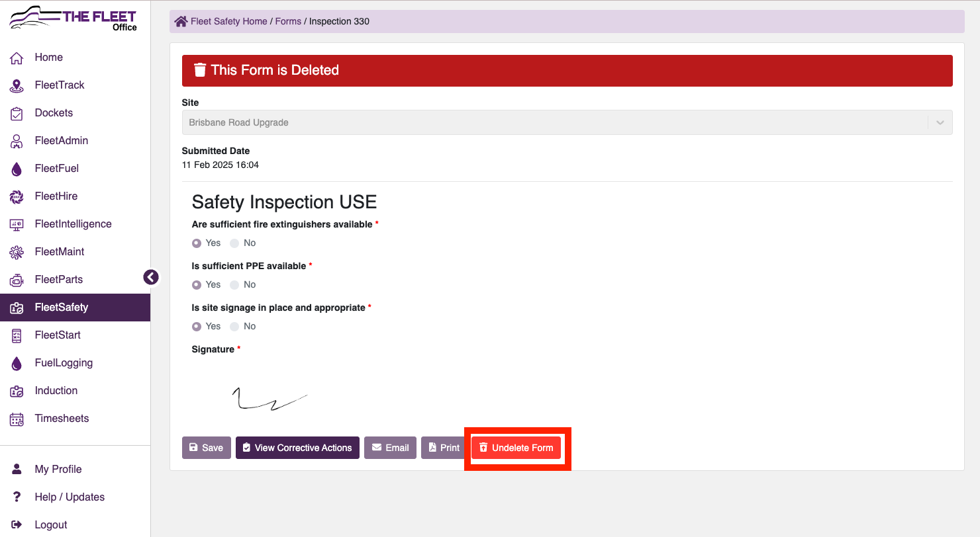Click the Logout menu item

[75, 524]
